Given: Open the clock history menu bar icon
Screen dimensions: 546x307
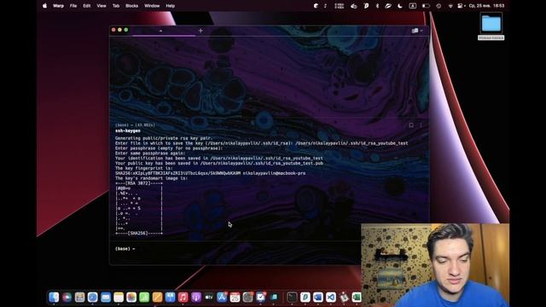Looking at the screenshot, I should pos(439,6).
